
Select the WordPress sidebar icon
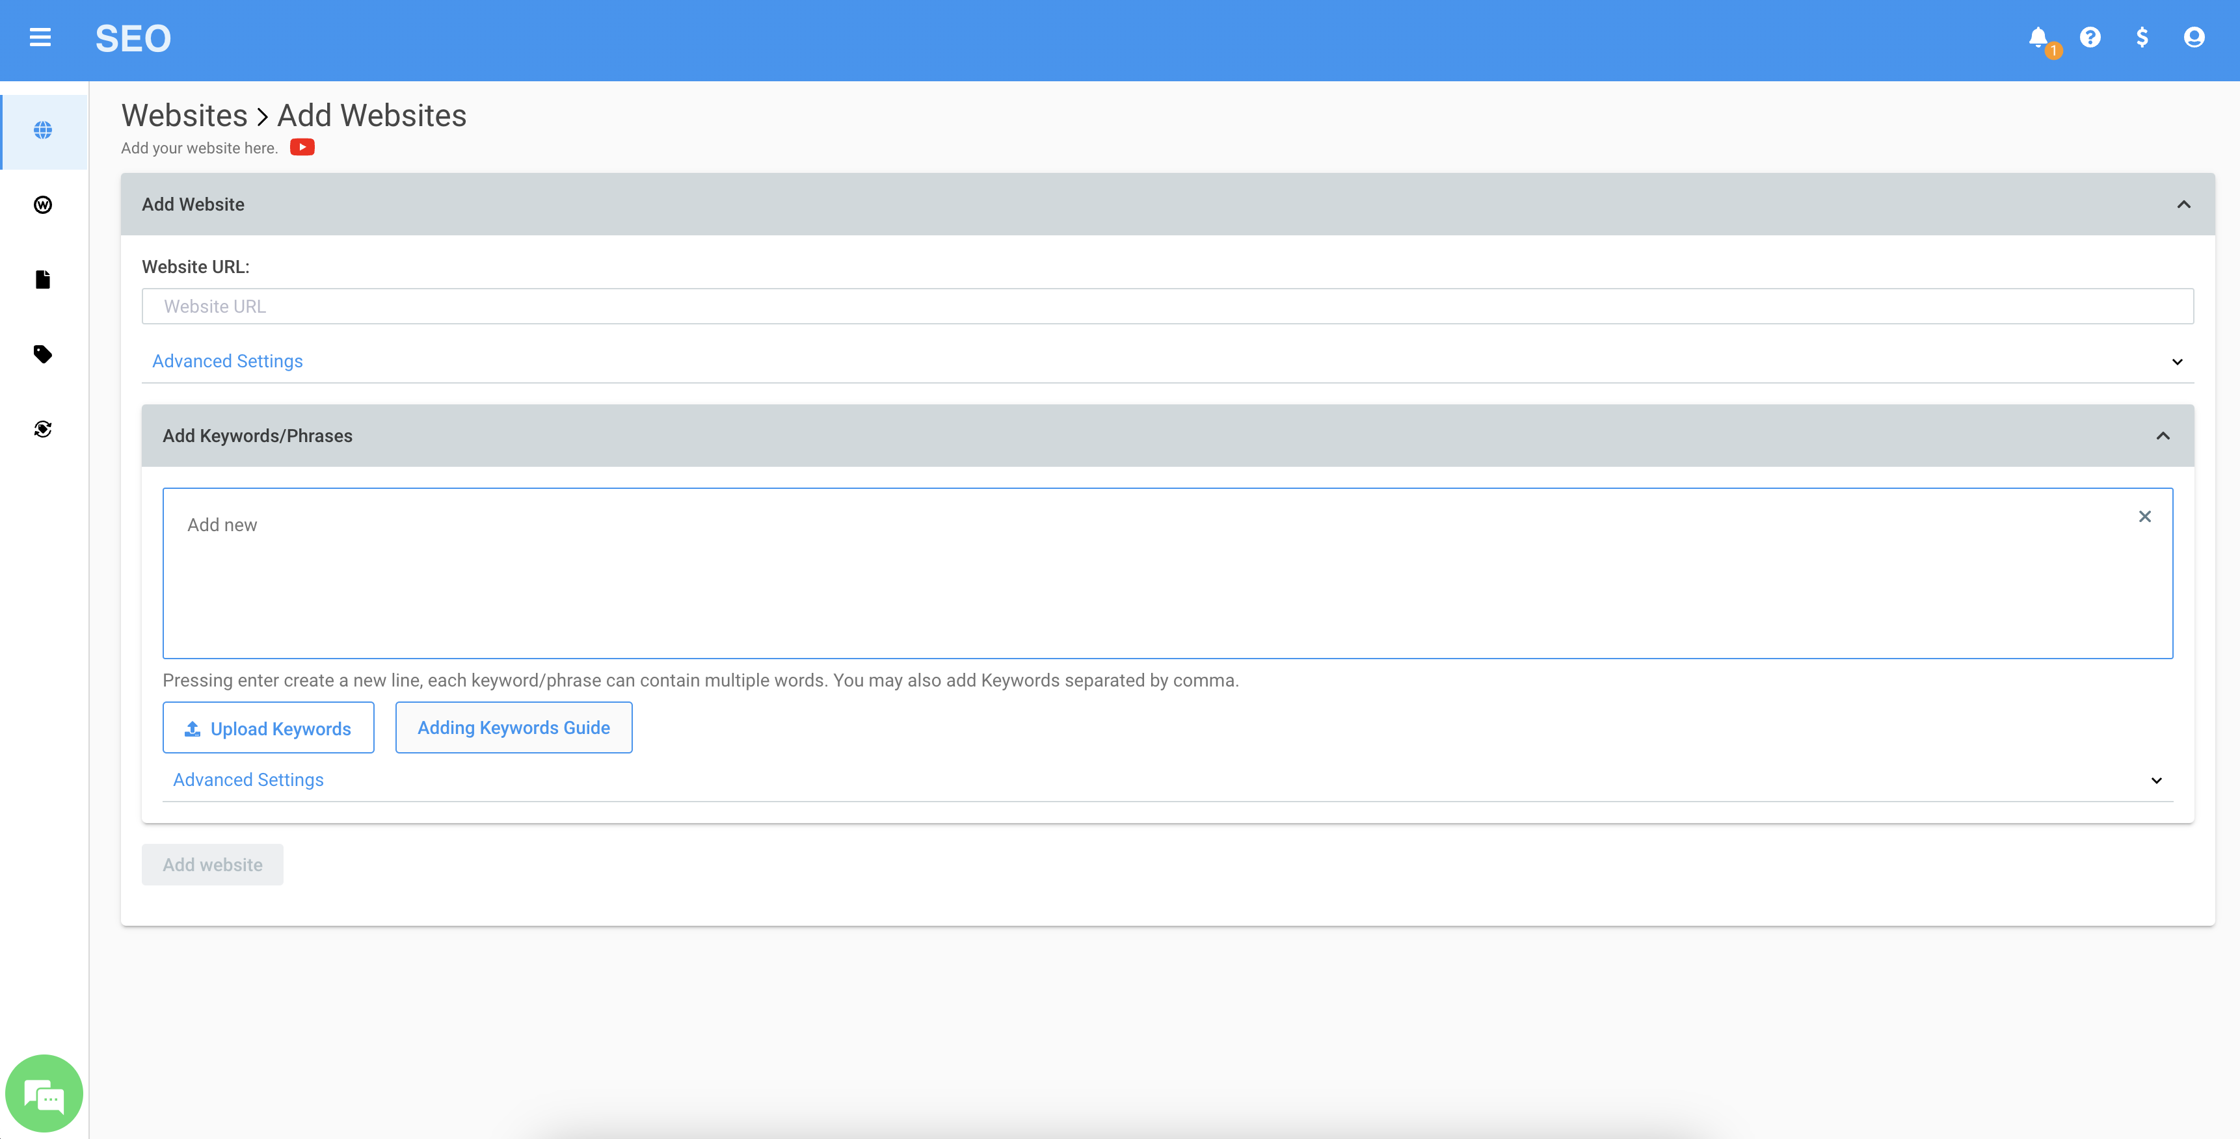click(x=44, y=205)
